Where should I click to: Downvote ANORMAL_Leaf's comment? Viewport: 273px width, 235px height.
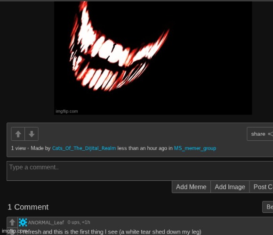12,232
